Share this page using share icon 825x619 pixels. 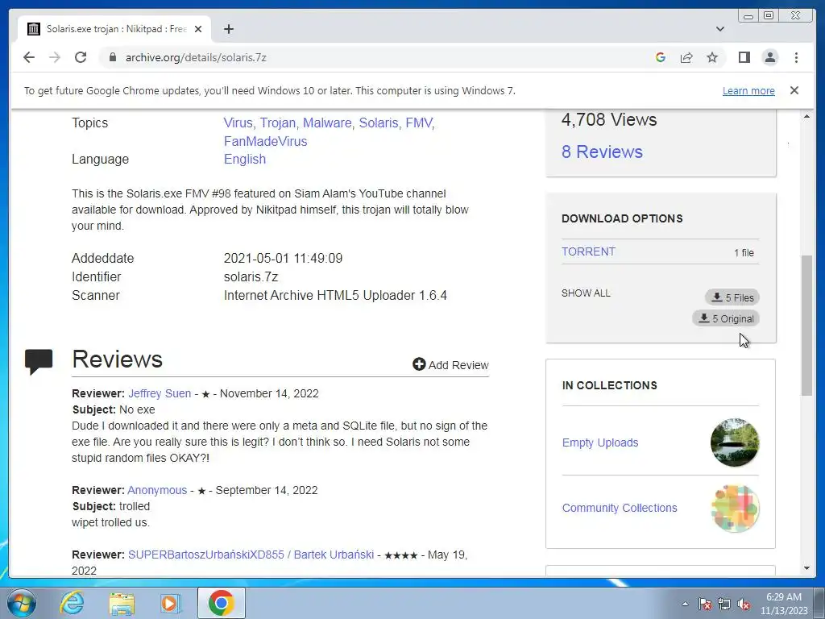686,57
